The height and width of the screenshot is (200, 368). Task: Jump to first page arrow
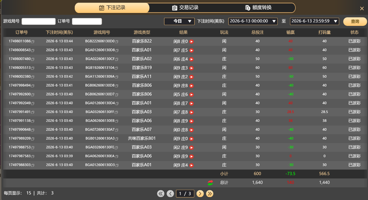click(x=161, y=194)
